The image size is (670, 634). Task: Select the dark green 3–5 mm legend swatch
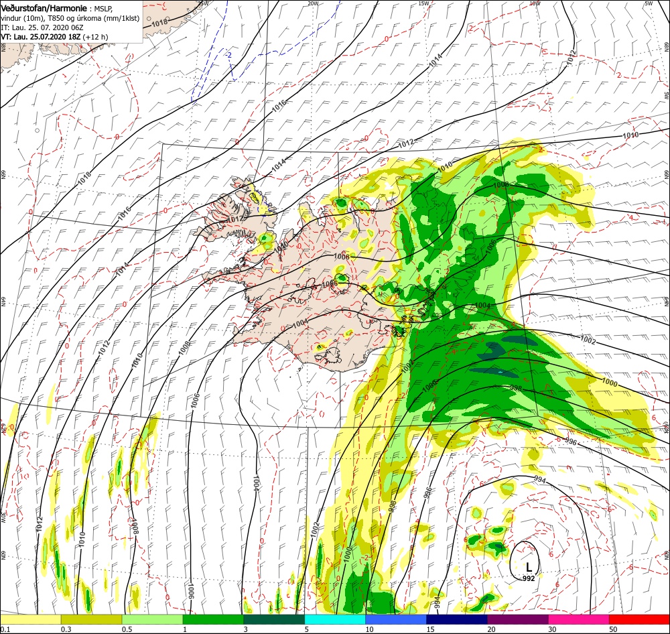(x=274, y=619)
